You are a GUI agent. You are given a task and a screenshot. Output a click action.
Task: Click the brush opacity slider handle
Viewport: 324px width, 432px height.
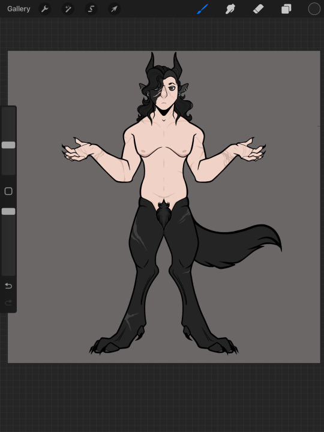(x=8, y=211)
